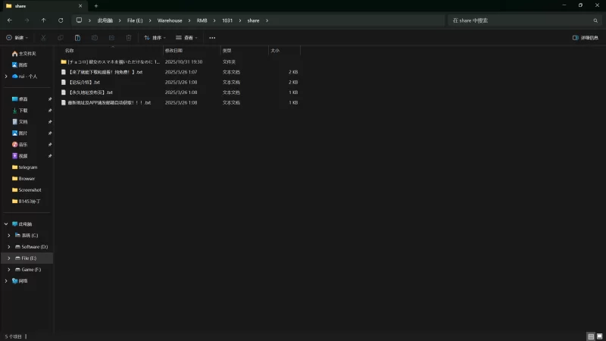Sort by the 修改日期 column header

[173, 51]
